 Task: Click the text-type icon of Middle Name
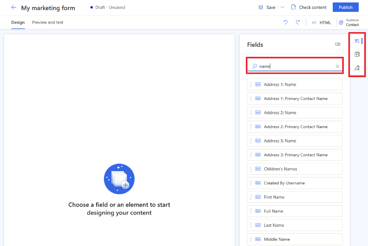(258, 239)
